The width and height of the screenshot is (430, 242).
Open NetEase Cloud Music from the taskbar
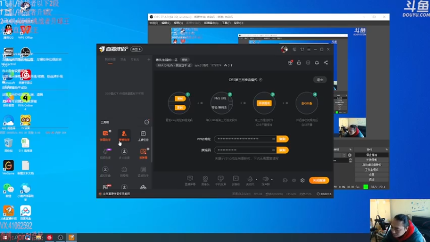(49, 237)
